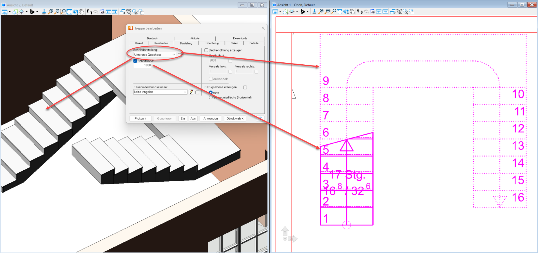Click Fit View icon in Ansicht 2 toolbar
The height and width of the screenshot is (253, 538).
pyautogui.click(x=69, y=12)
